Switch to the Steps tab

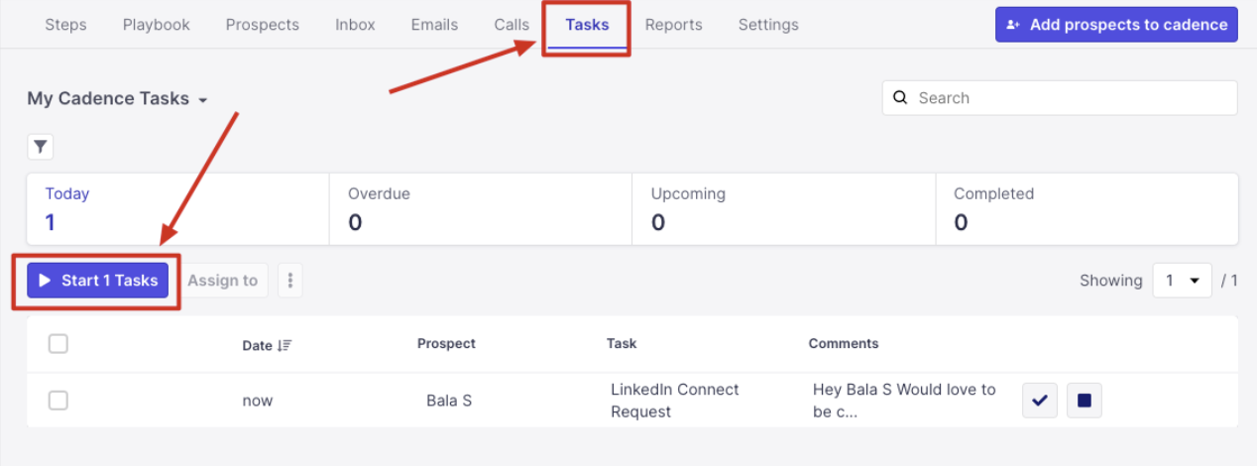(x=65, y=25)
